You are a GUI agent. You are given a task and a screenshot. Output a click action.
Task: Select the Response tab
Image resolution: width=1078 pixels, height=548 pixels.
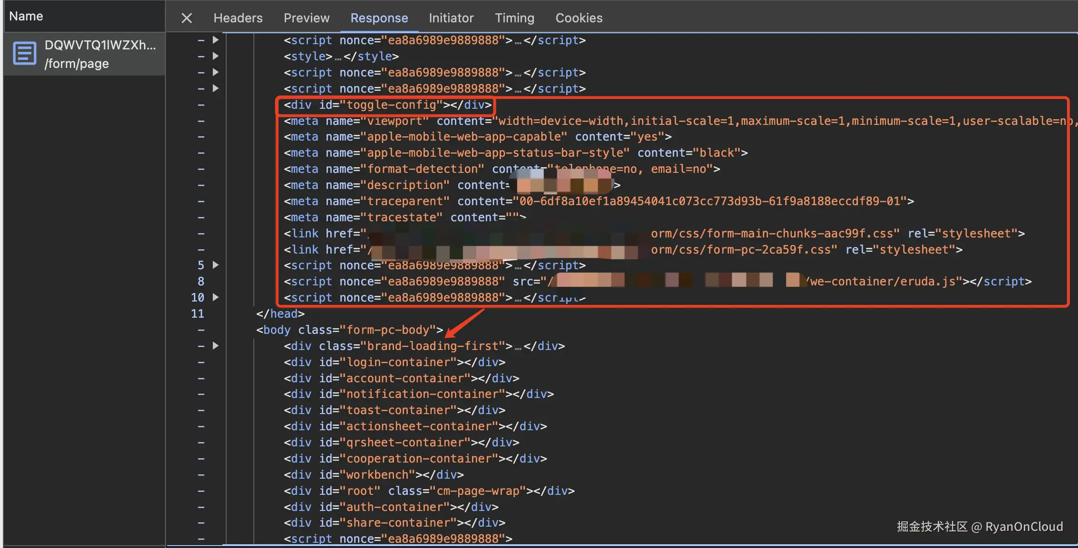[x=379, y=18]
